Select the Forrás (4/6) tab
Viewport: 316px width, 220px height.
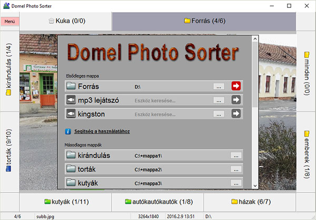coord(204,21)
